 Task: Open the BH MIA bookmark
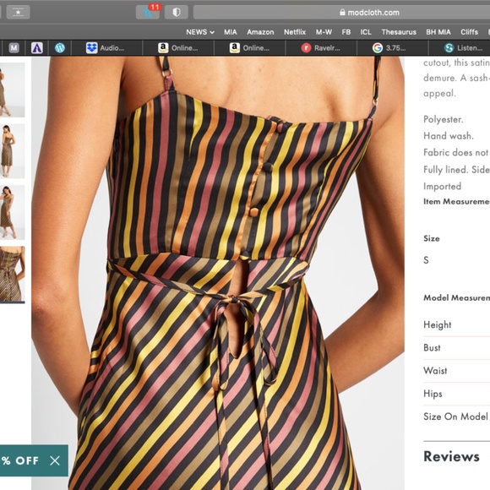(438, 32)
